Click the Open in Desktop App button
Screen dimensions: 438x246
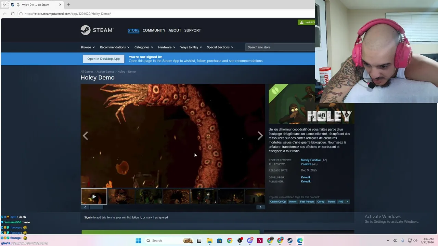pos(103,59)
